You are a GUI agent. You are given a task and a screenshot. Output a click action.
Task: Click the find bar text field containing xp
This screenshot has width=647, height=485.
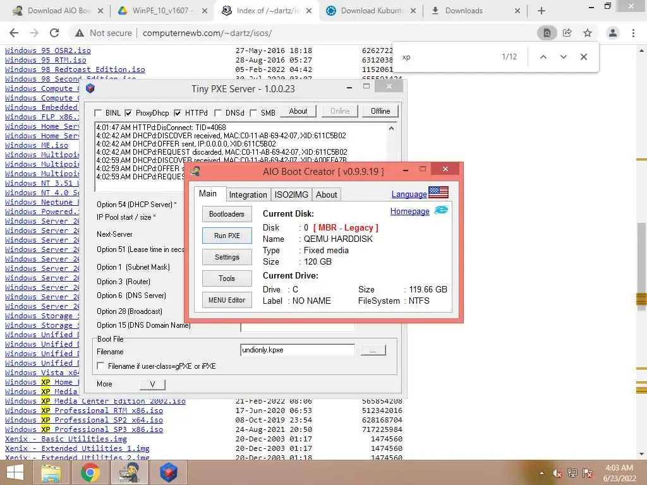[448, 57]
